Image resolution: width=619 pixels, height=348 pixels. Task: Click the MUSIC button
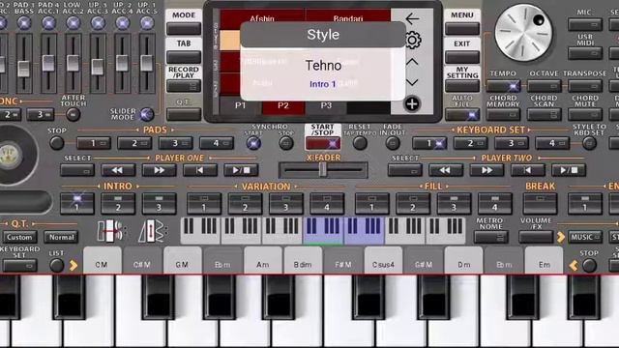pyautogui.click(x=585, y=237)
